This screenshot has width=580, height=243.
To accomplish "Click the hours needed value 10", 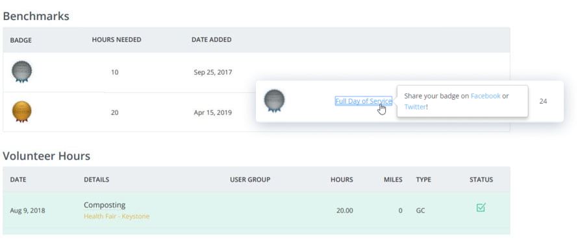I will [x=115, y=73].
